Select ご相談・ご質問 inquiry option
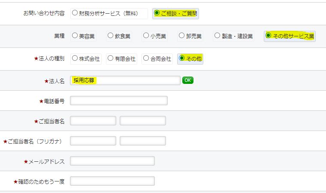Viewport: 326px width, 193px height. pos(157,13)
